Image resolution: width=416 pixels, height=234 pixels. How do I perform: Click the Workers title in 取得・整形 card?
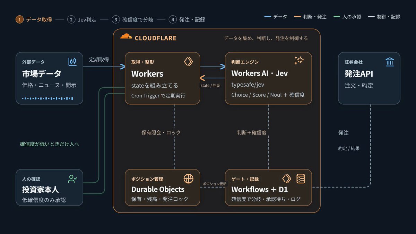pos(147,73)
